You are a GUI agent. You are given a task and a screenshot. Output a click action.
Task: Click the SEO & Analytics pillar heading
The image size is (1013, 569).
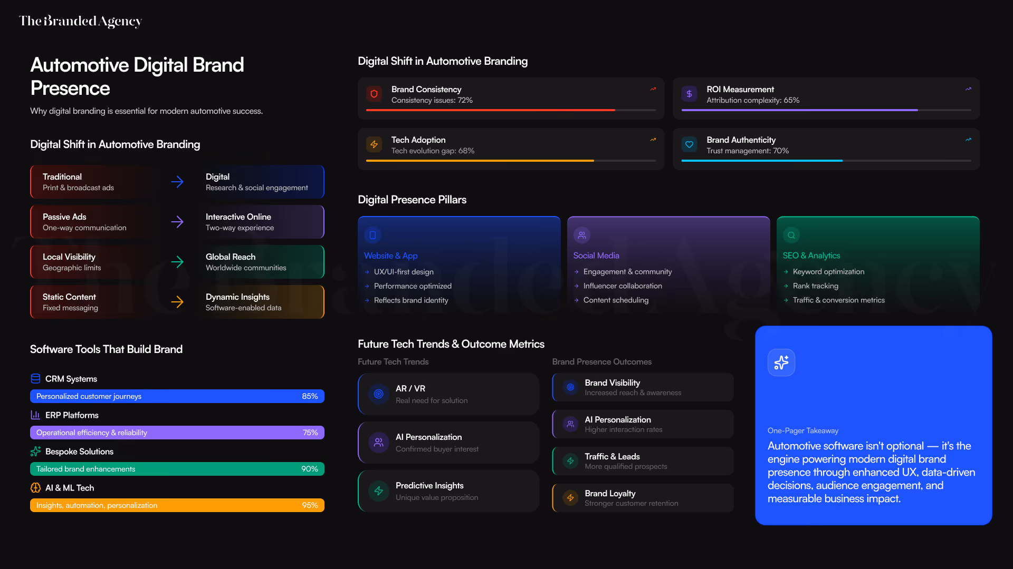pos(811,256)
